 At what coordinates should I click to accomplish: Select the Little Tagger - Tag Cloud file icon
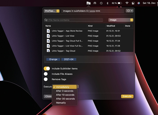pyautogui.click(x=48, y=51)
